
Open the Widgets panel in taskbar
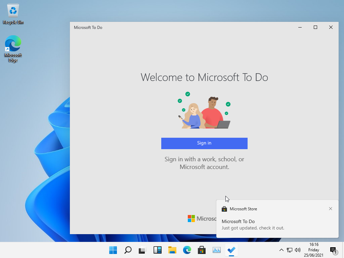click(x=158, y=250)
